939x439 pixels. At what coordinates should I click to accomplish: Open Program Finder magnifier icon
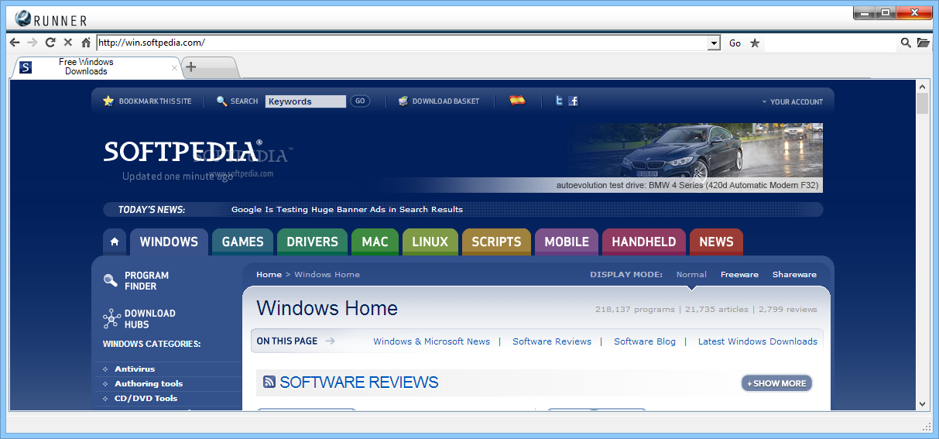111,280
